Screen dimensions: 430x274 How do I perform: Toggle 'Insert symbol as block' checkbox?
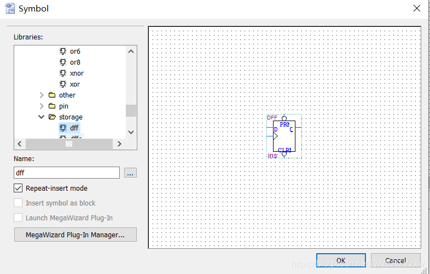(x=18, y=203)
